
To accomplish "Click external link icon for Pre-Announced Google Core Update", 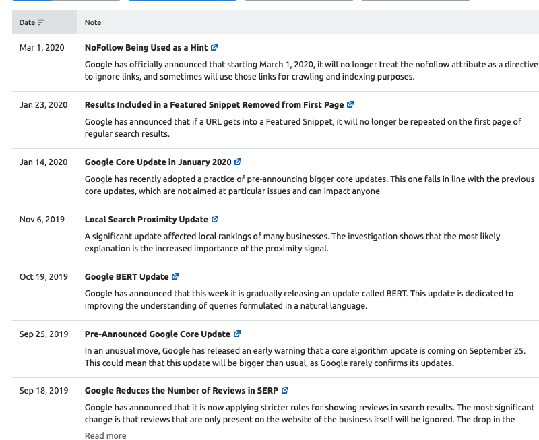I will [237, 334].
